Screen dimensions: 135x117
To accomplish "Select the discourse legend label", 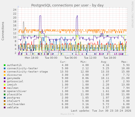I will coord(14,75).
